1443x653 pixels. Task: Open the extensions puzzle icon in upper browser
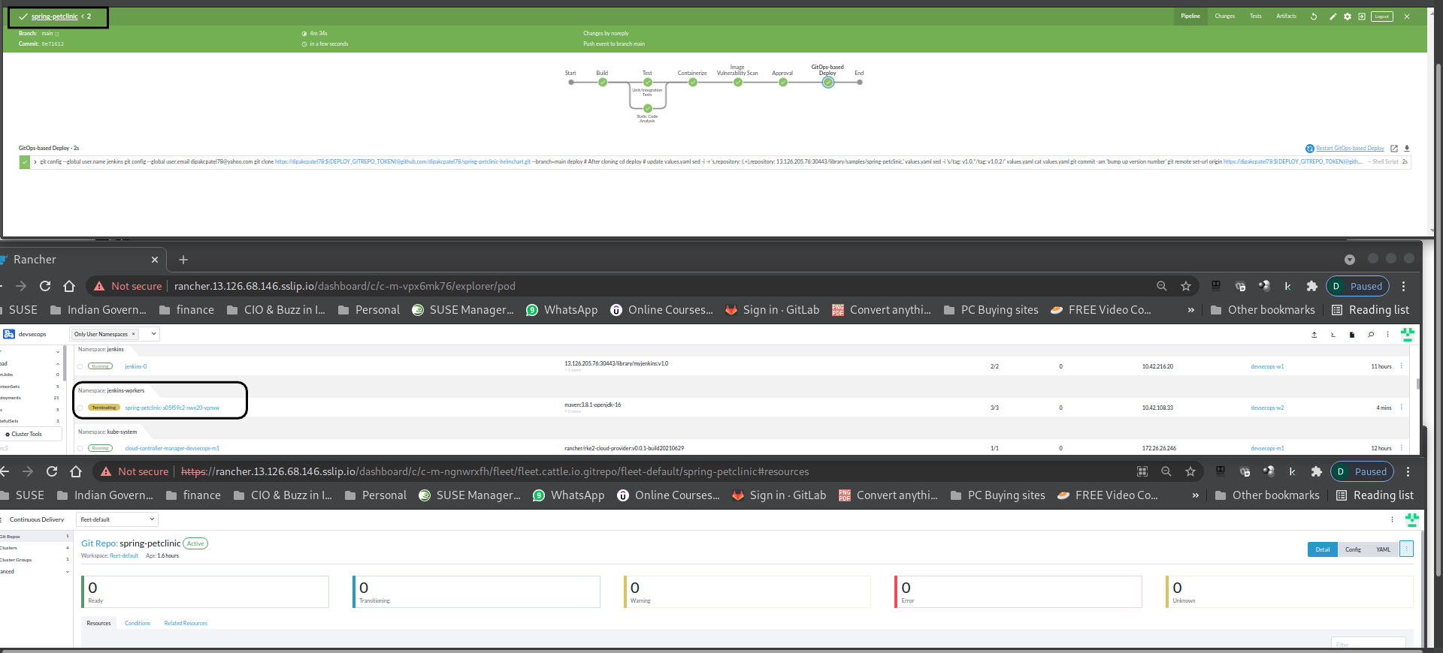coord(1312,286)
